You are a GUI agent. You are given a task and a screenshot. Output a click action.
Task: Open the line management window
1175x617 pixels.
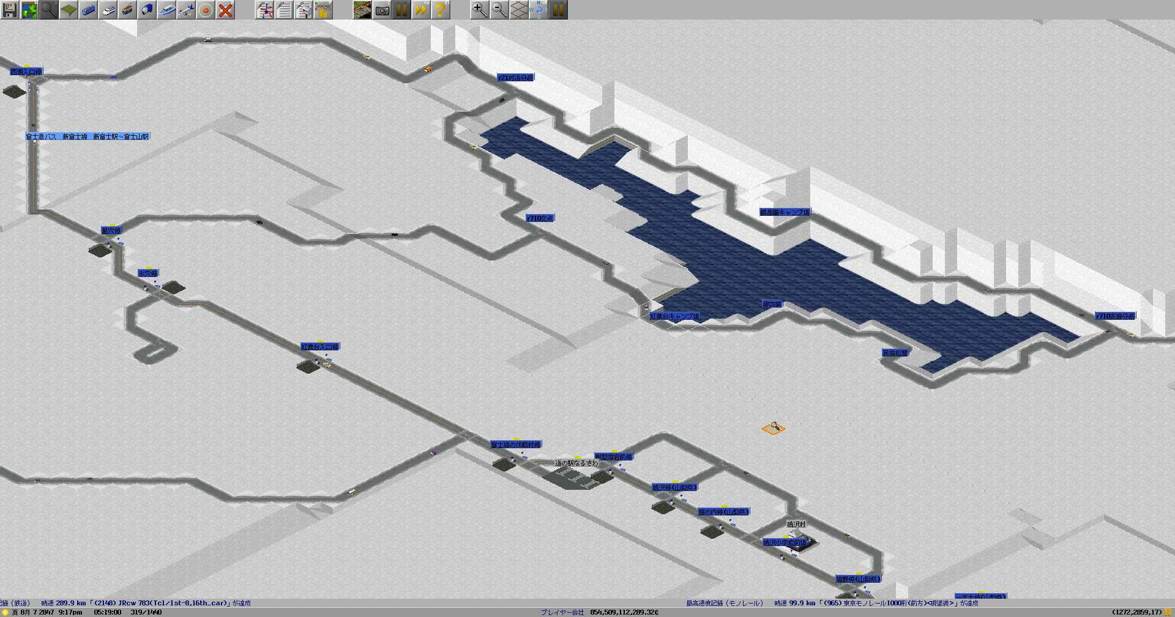click(x=264, y=10)
